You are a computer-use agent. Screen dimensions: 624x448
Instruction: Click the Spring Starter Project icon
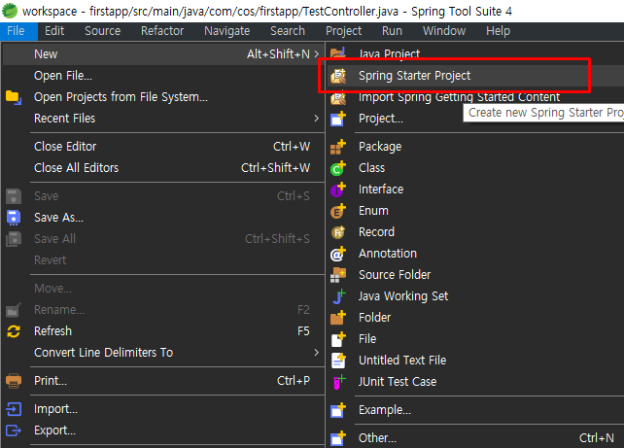tap(338, 76)
